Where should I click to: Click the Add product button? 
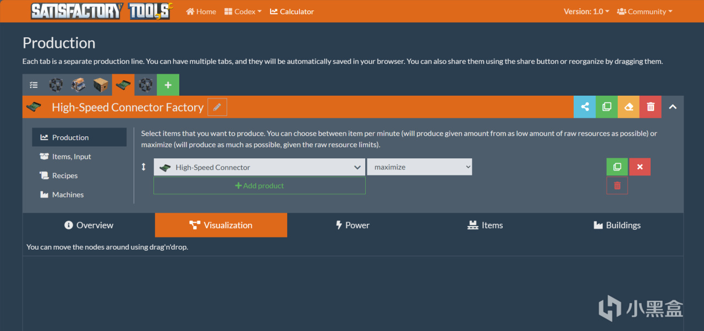tap(259, 186)
